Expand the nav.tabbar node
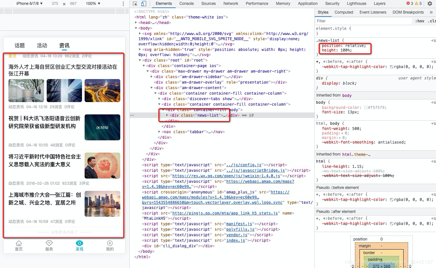The image size is (436, 268). [x=159, y=132]
